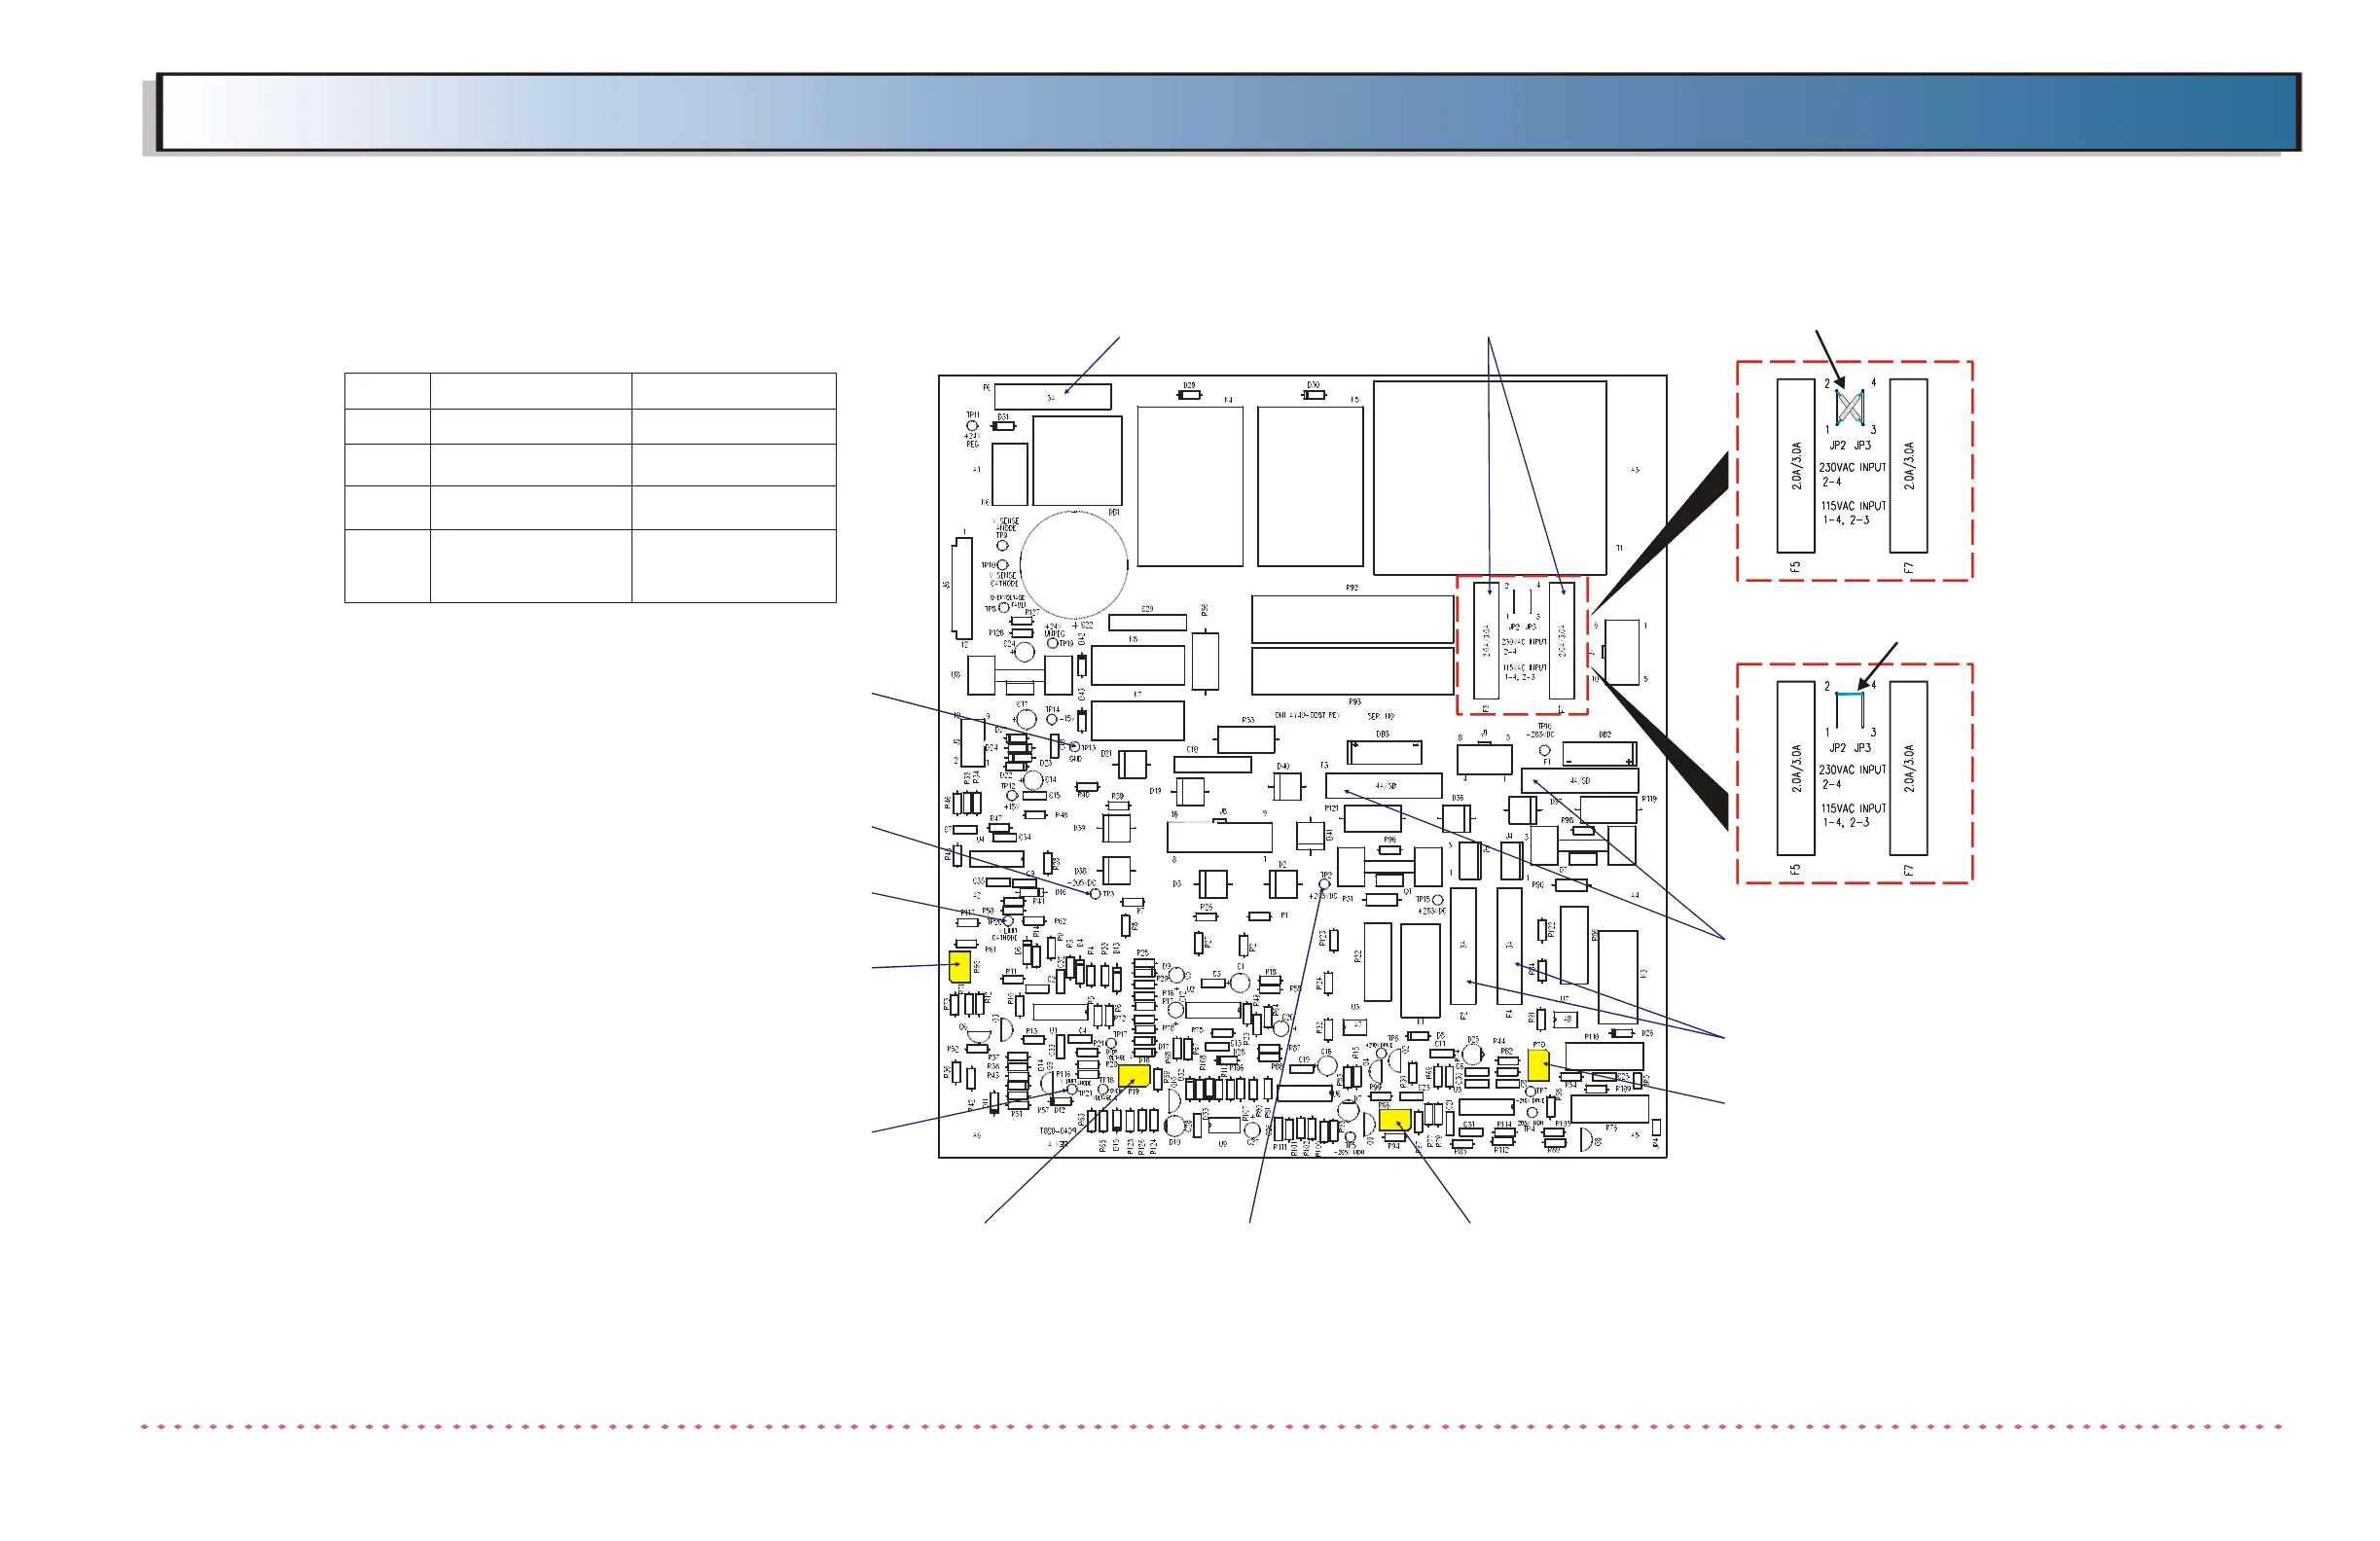Click the top-left cell of the empty table

coord(387,391)
